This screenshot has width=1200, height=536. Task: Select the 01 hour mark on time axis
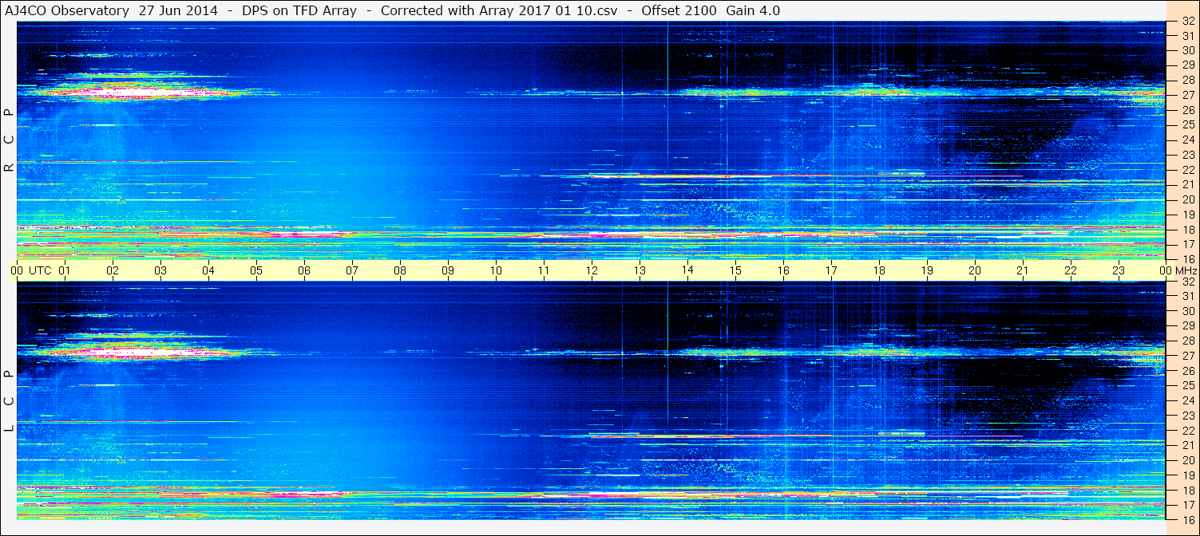coord(65,270)
